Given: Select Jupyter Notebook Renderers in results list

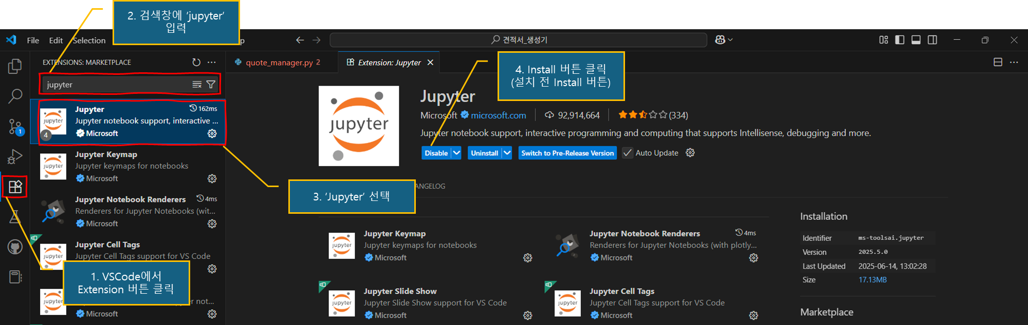Looking at the screenshot, I should point(128,212).
